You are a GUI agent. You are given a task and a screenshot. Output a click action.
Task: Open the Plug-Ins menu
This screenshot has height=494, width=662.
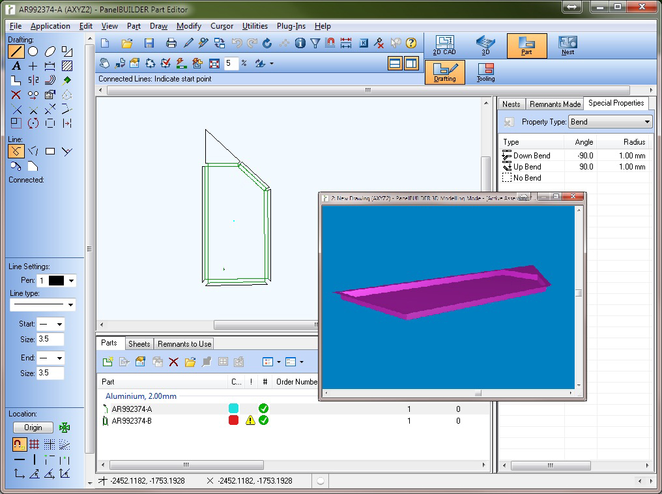tap(291, 26)
